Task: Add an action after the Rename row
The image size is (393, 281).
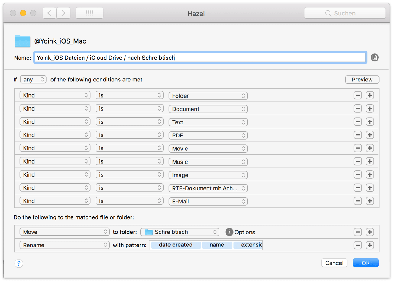Action: point(370,245)
